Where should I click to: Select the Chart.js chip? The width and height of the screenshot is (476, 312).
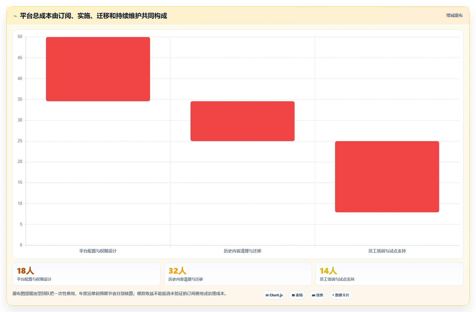tap(274, 295)
